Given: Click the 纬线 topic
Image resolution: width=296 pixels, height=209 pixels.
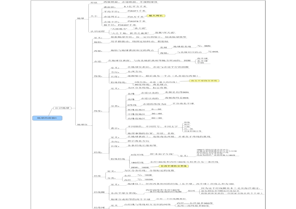Looking at the screenshot, I should tap(98, 76).
